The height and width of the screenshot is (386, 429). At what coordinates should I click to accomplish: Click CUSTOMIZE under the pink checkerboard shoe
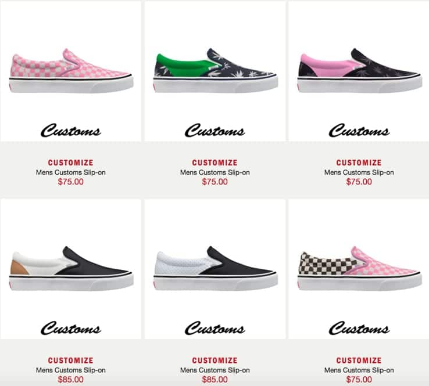point(70,163)
